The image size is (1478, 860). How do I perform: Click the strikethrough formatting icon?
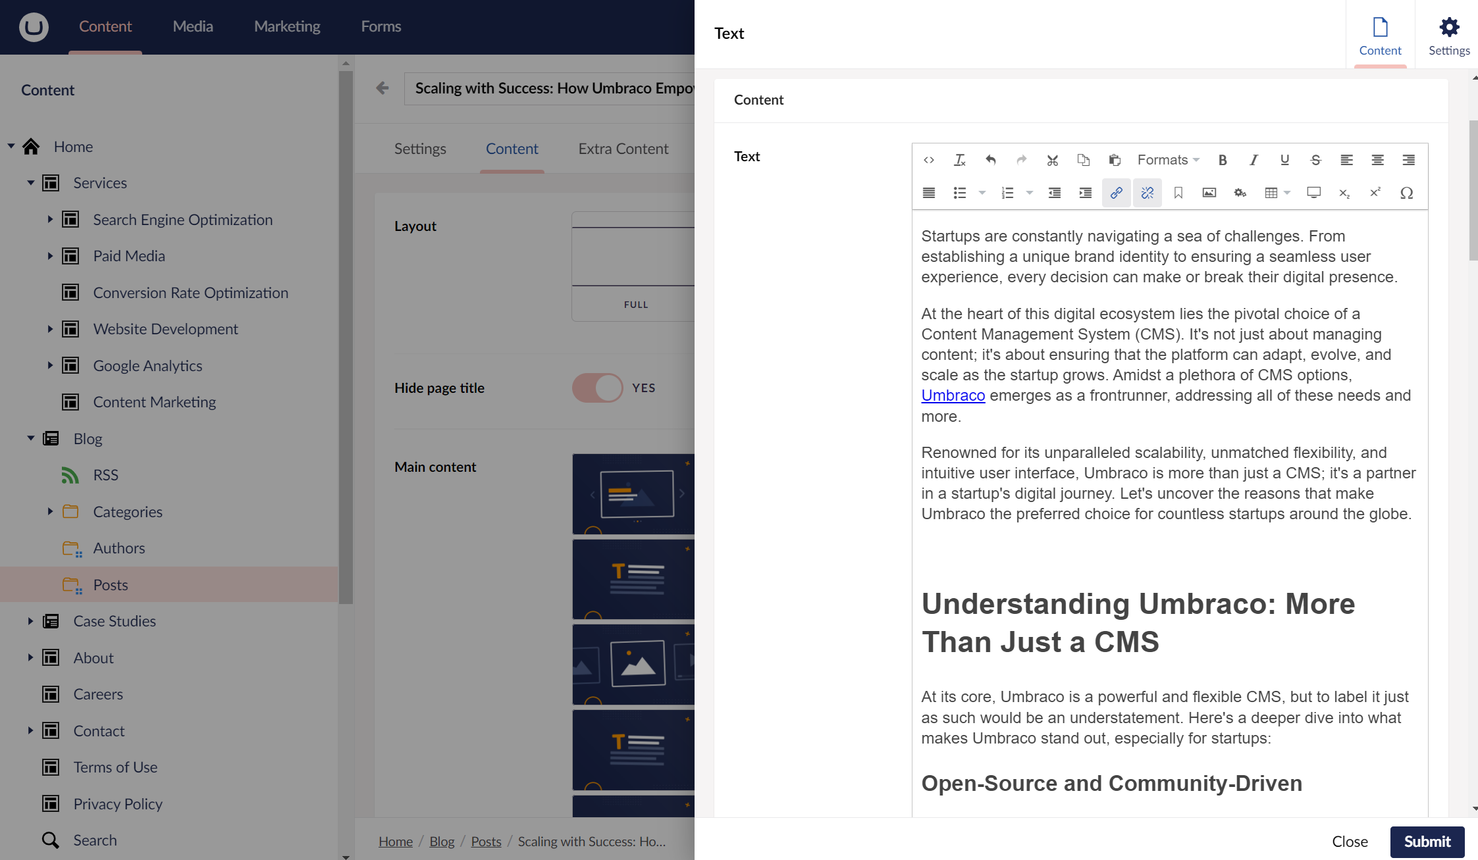point(1315,160)
